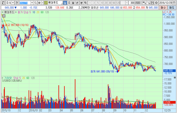Expand the stock code history dropdown arrow
Screen dimensions: 177x113
click(32, 3)
